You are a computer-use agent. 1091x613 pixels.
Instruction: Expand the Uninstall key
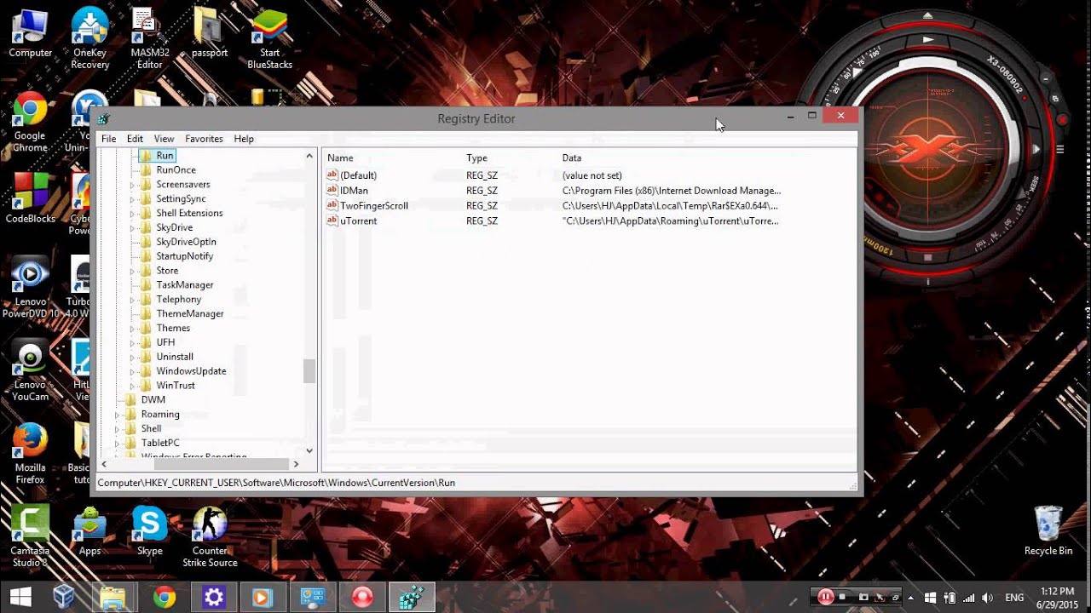click(x=132, y=357)
